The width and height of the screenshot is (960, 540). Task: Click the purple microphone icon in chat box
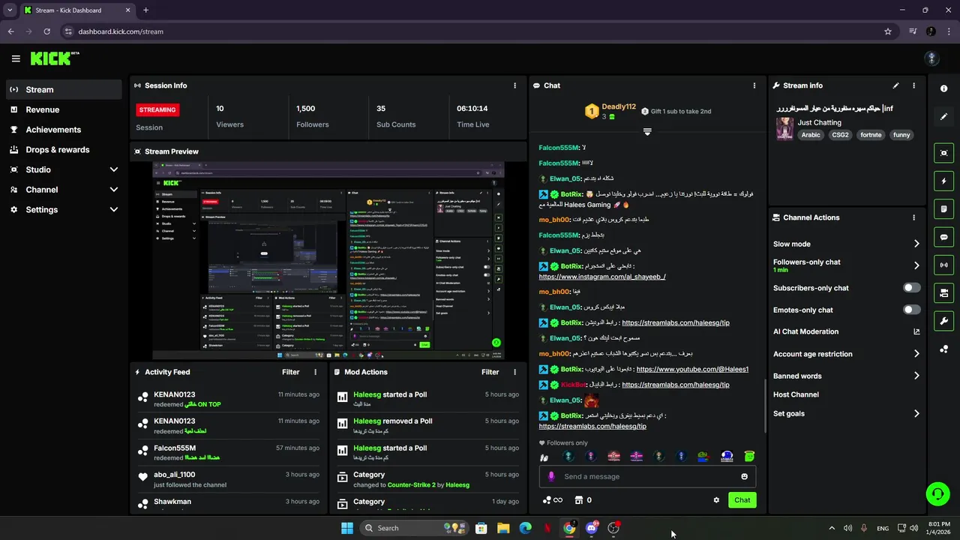click(551, 476)
